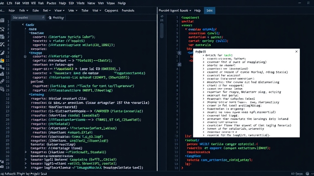Click the Cappens toolbar button

click(x=111, y=10)
